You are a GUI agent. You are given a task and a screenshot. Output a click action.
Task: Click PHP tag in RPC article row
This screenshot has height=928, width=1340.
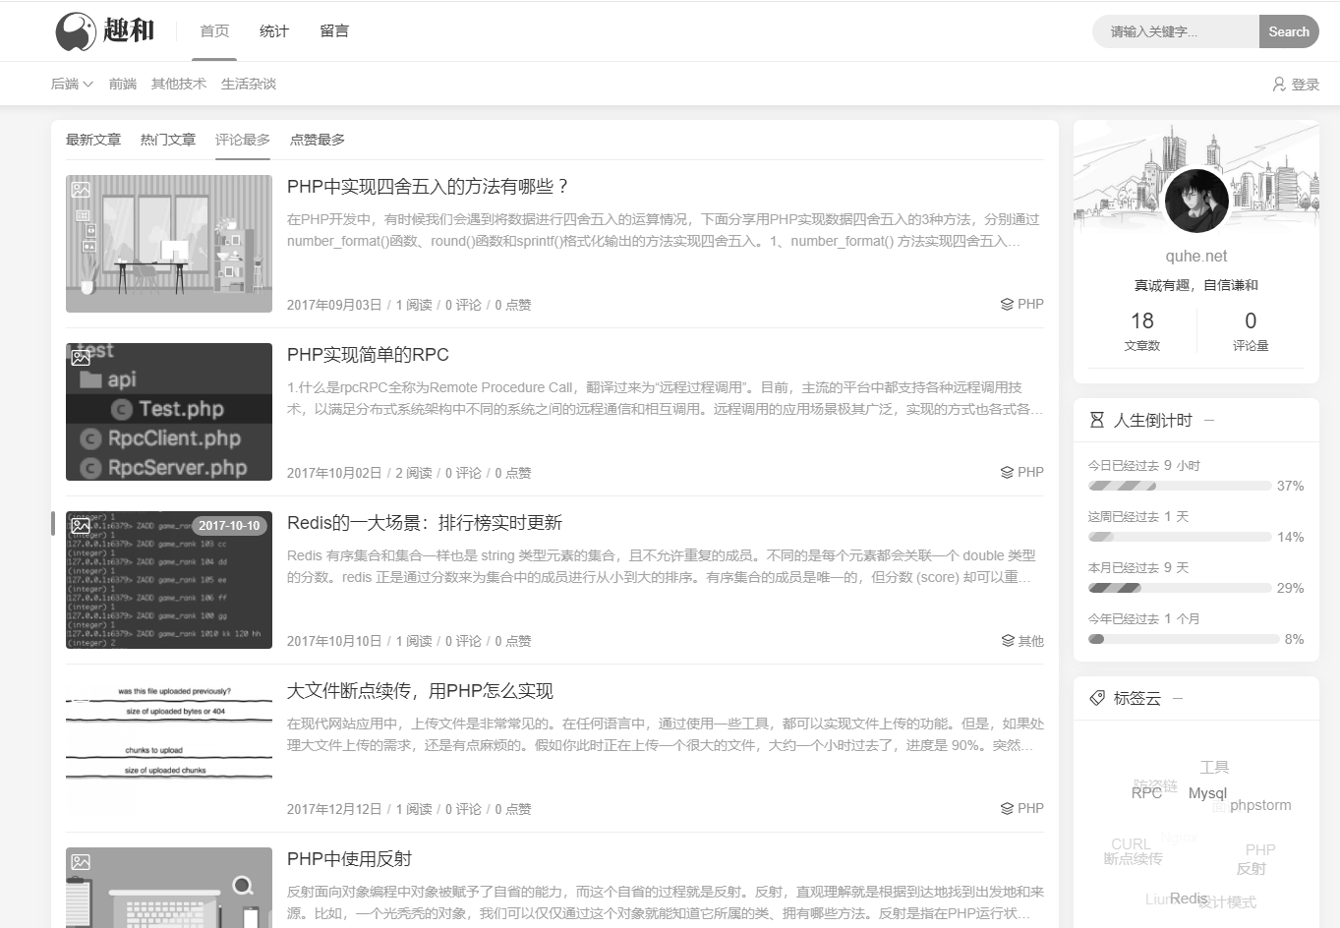tap(1030, 473)
